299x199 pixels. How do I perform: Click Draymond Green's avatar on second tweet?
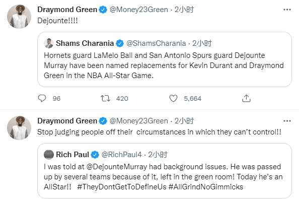(x=19, y=128)
